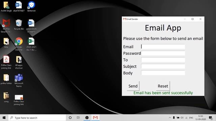Select the Email Sender taskbar icon
The image size is (216, 121).
point(95,118)
